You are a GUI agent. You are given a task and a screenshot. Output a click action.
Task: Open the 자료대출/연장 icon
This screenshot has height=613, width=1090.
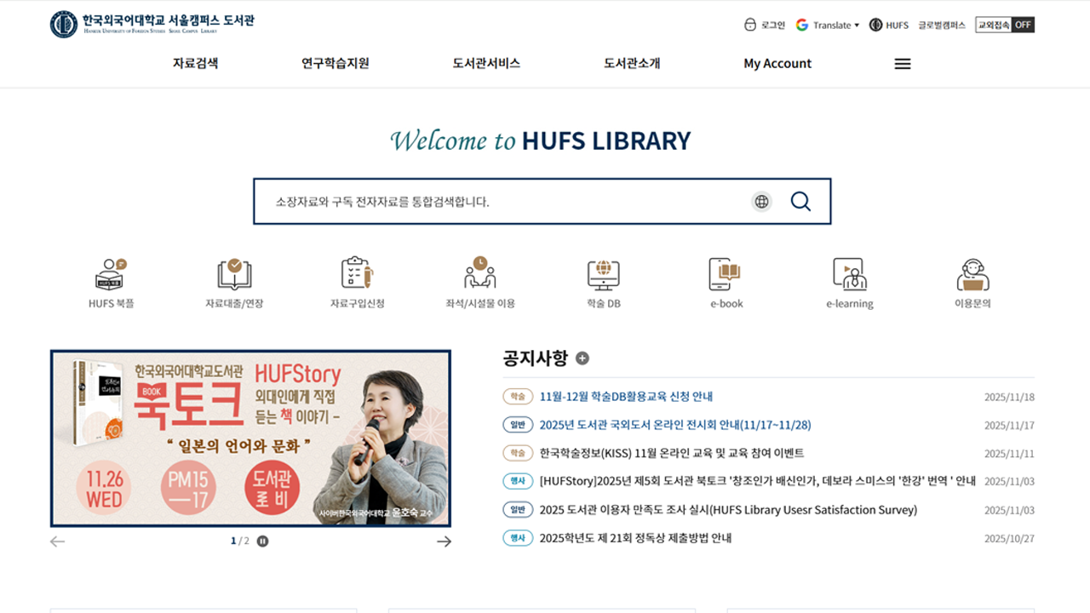coord(234,274)
